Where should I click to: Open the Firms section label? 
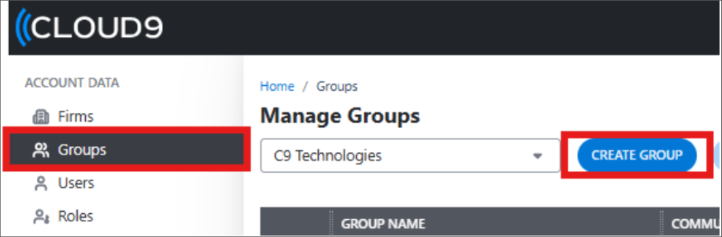(75, 117)
